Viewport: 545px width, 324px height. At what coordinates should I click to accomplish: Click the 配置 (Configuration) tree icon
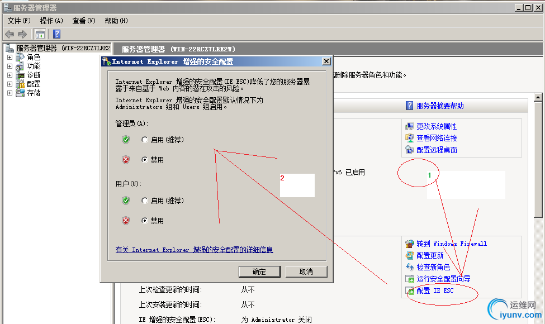click(20, 84)
